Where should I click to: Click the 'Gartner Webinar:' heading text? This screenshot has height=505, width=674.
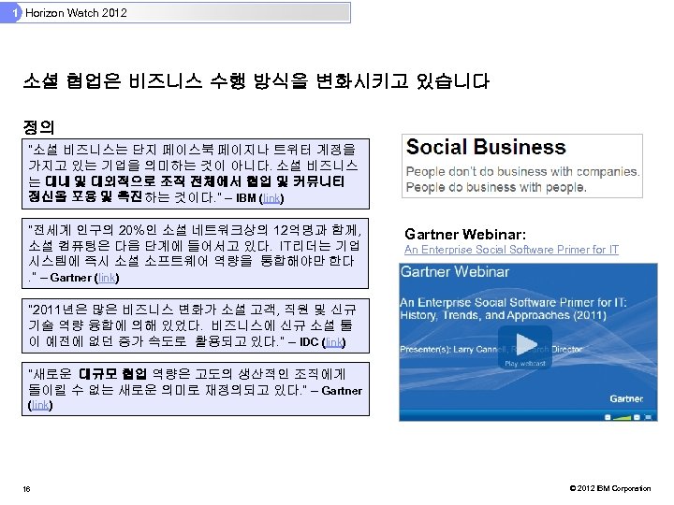coord(465,235)
